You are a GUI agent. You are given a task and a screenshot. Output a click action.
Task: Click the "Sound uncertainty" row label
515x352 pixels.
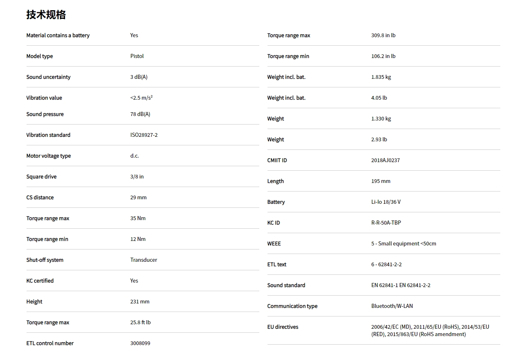click(48, 77)
